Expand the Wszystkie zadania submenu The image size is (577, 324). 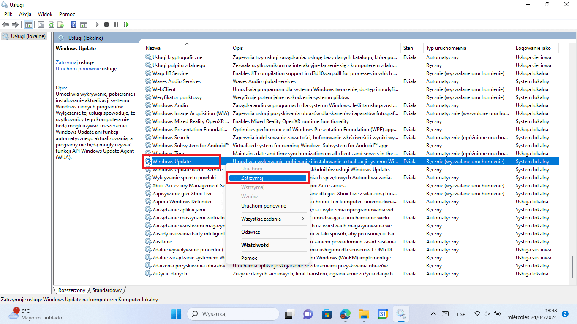point(267,219)
